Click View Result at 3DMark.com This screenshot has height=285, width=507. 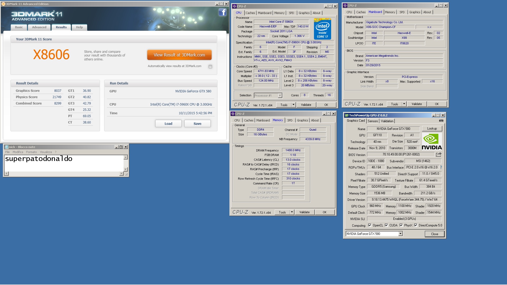(x=179, y=55)
